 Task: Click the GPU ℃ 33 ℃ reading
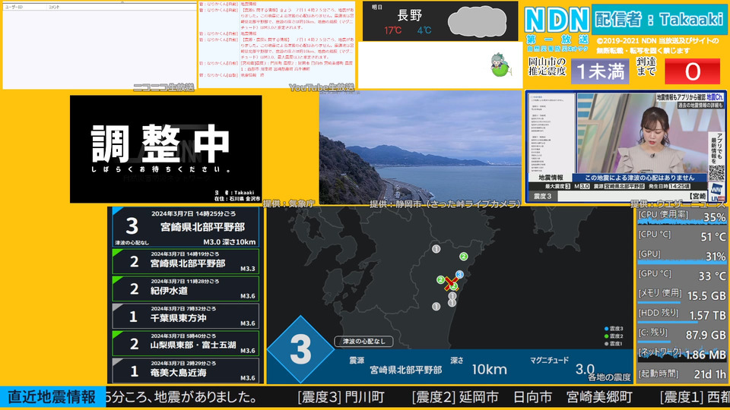(x=681, y=276)
